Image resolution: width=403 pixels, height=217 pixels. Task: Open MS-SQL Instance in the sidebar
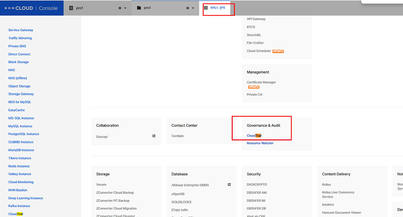point(21,118)
